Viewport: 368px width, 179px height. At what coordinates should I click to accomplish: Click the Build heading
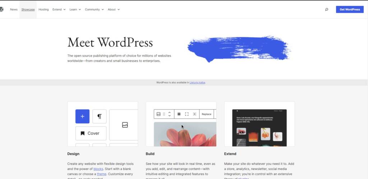[x=150, y=154]
